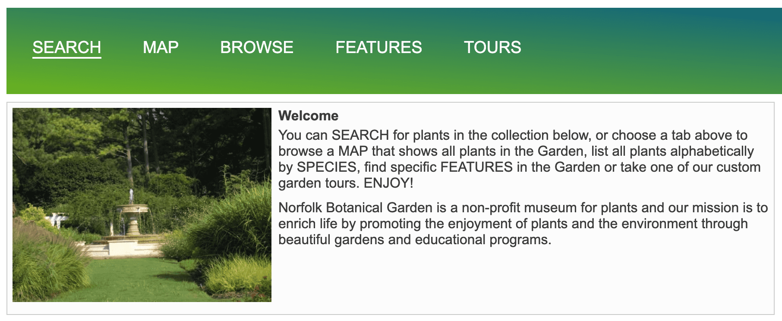The height and width of the screenshot is (321, 782).
Task: Open the SEARCH tab
Action: tap(66, 47)
